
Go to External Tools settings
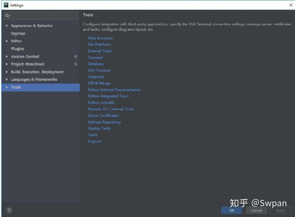(x=100, y=51)
